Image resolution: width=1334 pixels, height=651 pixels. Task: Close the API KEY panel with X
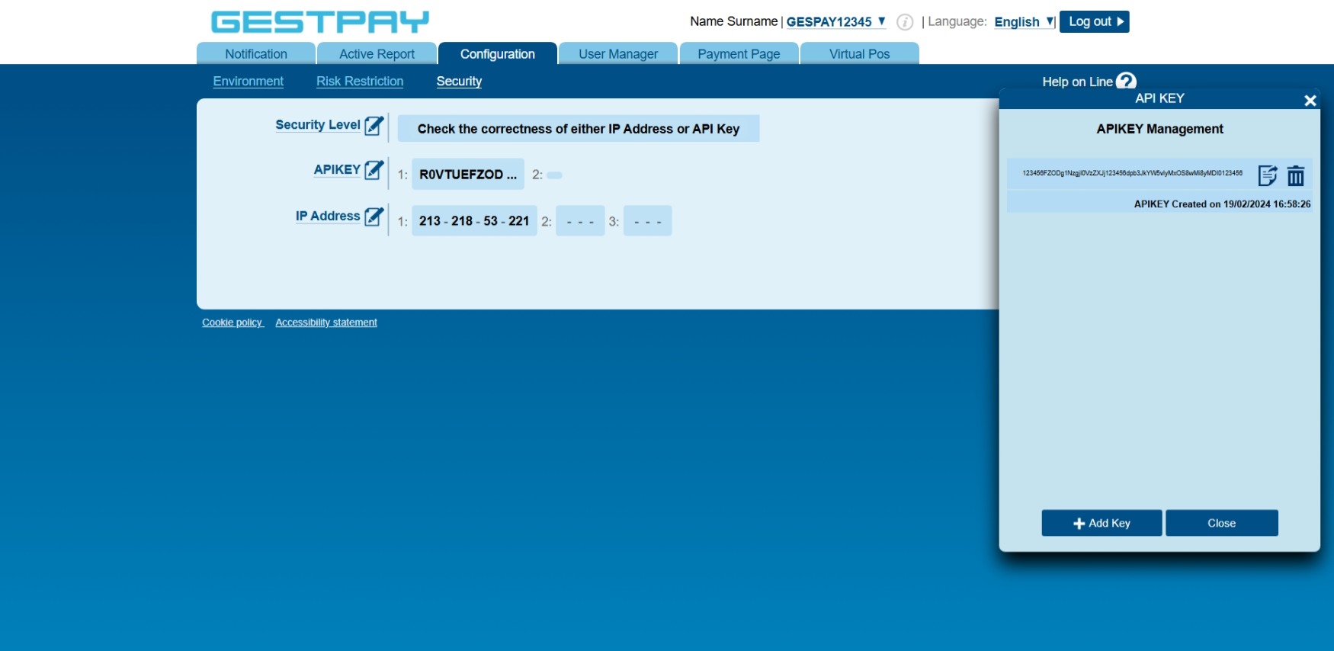1310,100
